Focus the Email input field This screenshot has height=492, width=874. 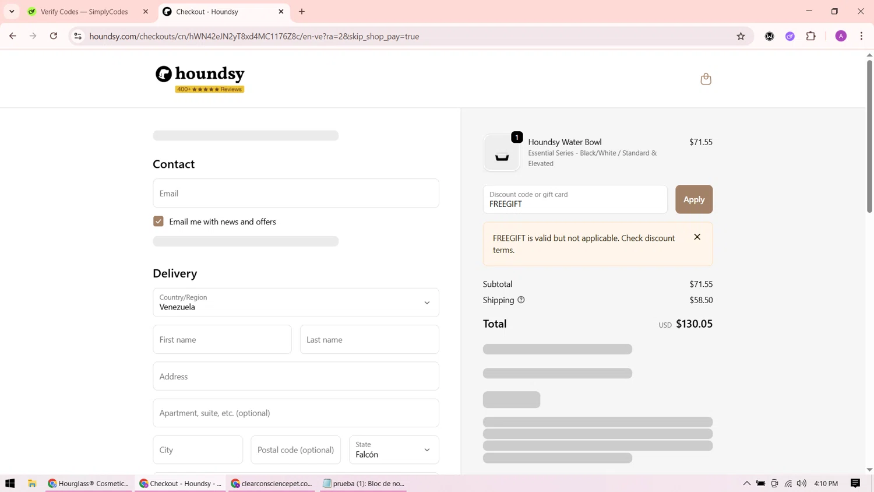click(x=296, y=193)
